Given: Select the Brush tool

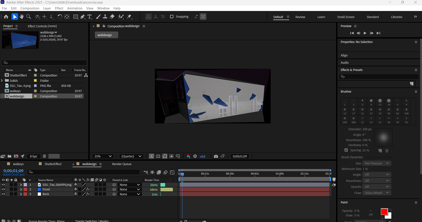Looking at the screenshot, I should click(98, 17).
